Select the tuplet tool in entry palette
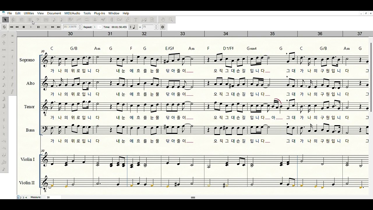The height and width of the screenshot is (210, 373). click(x=4, y=162)
